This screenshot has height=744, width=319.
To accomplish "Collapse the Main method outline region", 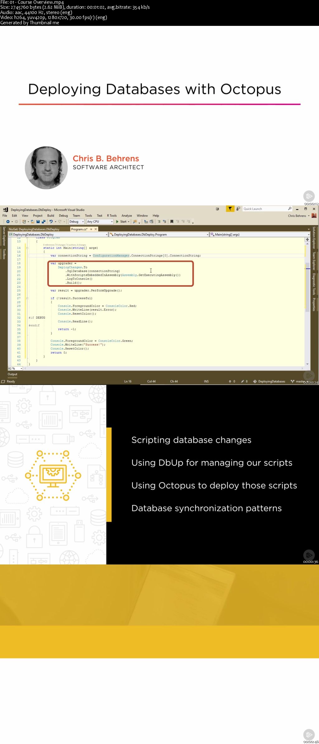I will click(27, 248).
